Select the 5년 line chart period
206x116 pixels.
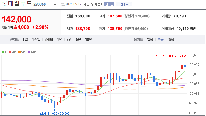click(78, 39)
